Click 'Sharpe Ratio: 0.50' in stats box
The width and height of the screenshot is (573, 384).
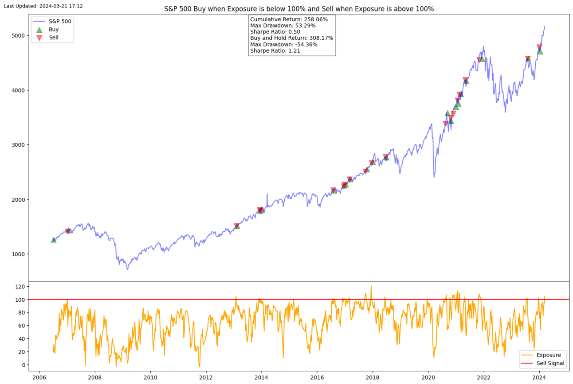(275, 32)
